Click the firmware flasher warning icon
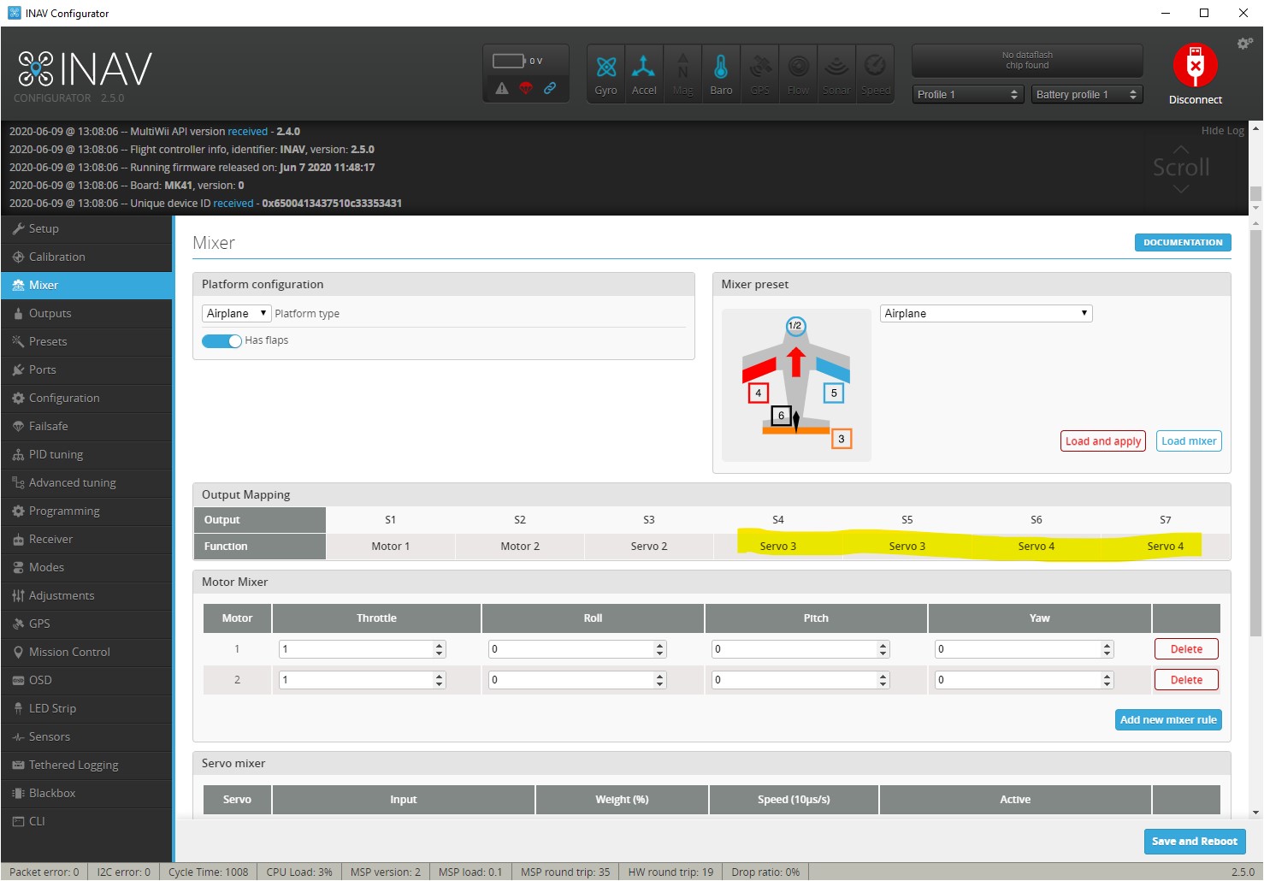1264x881 pixels. coord(502,87)
